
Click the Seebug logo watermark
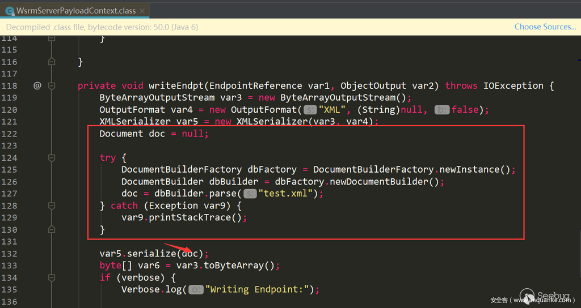(x=545, y=296)
